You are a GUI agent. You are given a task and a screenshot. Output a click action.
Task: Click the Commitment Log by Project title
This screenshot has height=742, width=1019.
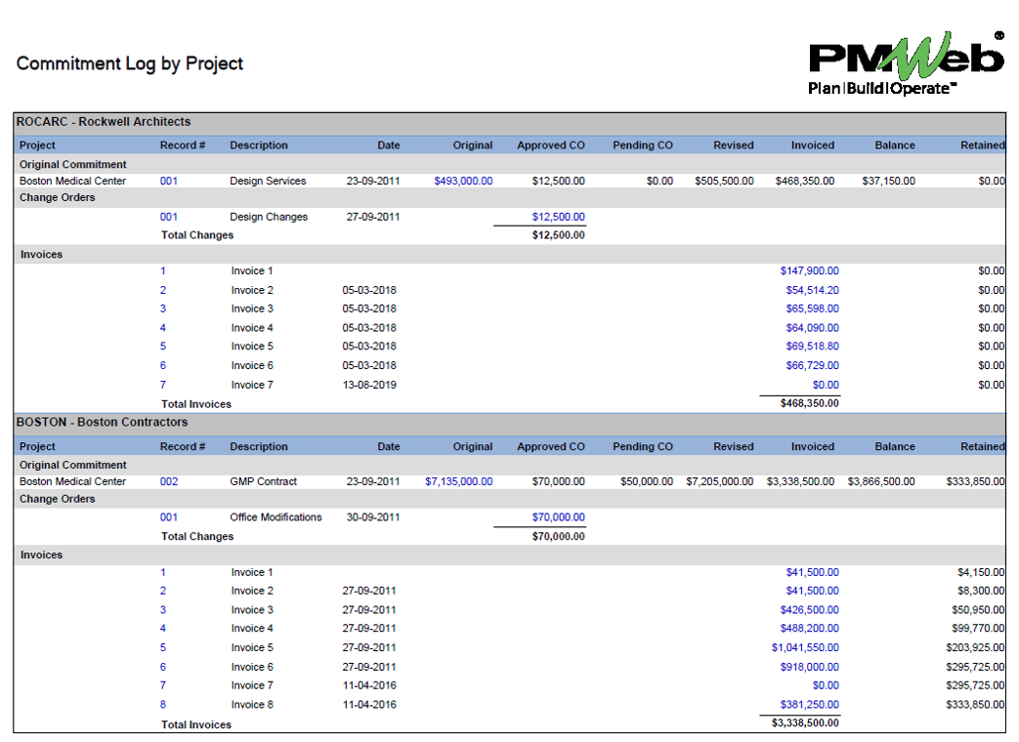tap(130, 63)
